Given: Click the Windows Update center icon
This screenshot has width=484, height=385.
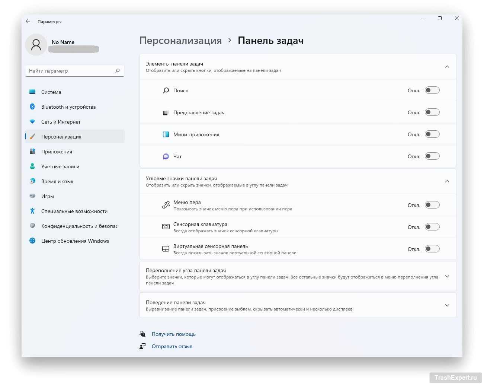Looking at the screenshot, I should click(x=32, y=241).
